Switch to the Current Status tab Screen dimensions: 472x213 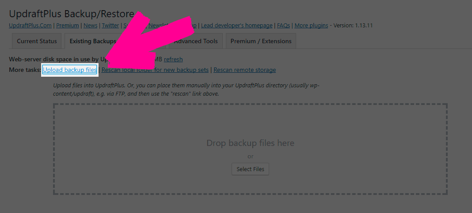click(x=37, y=41)
